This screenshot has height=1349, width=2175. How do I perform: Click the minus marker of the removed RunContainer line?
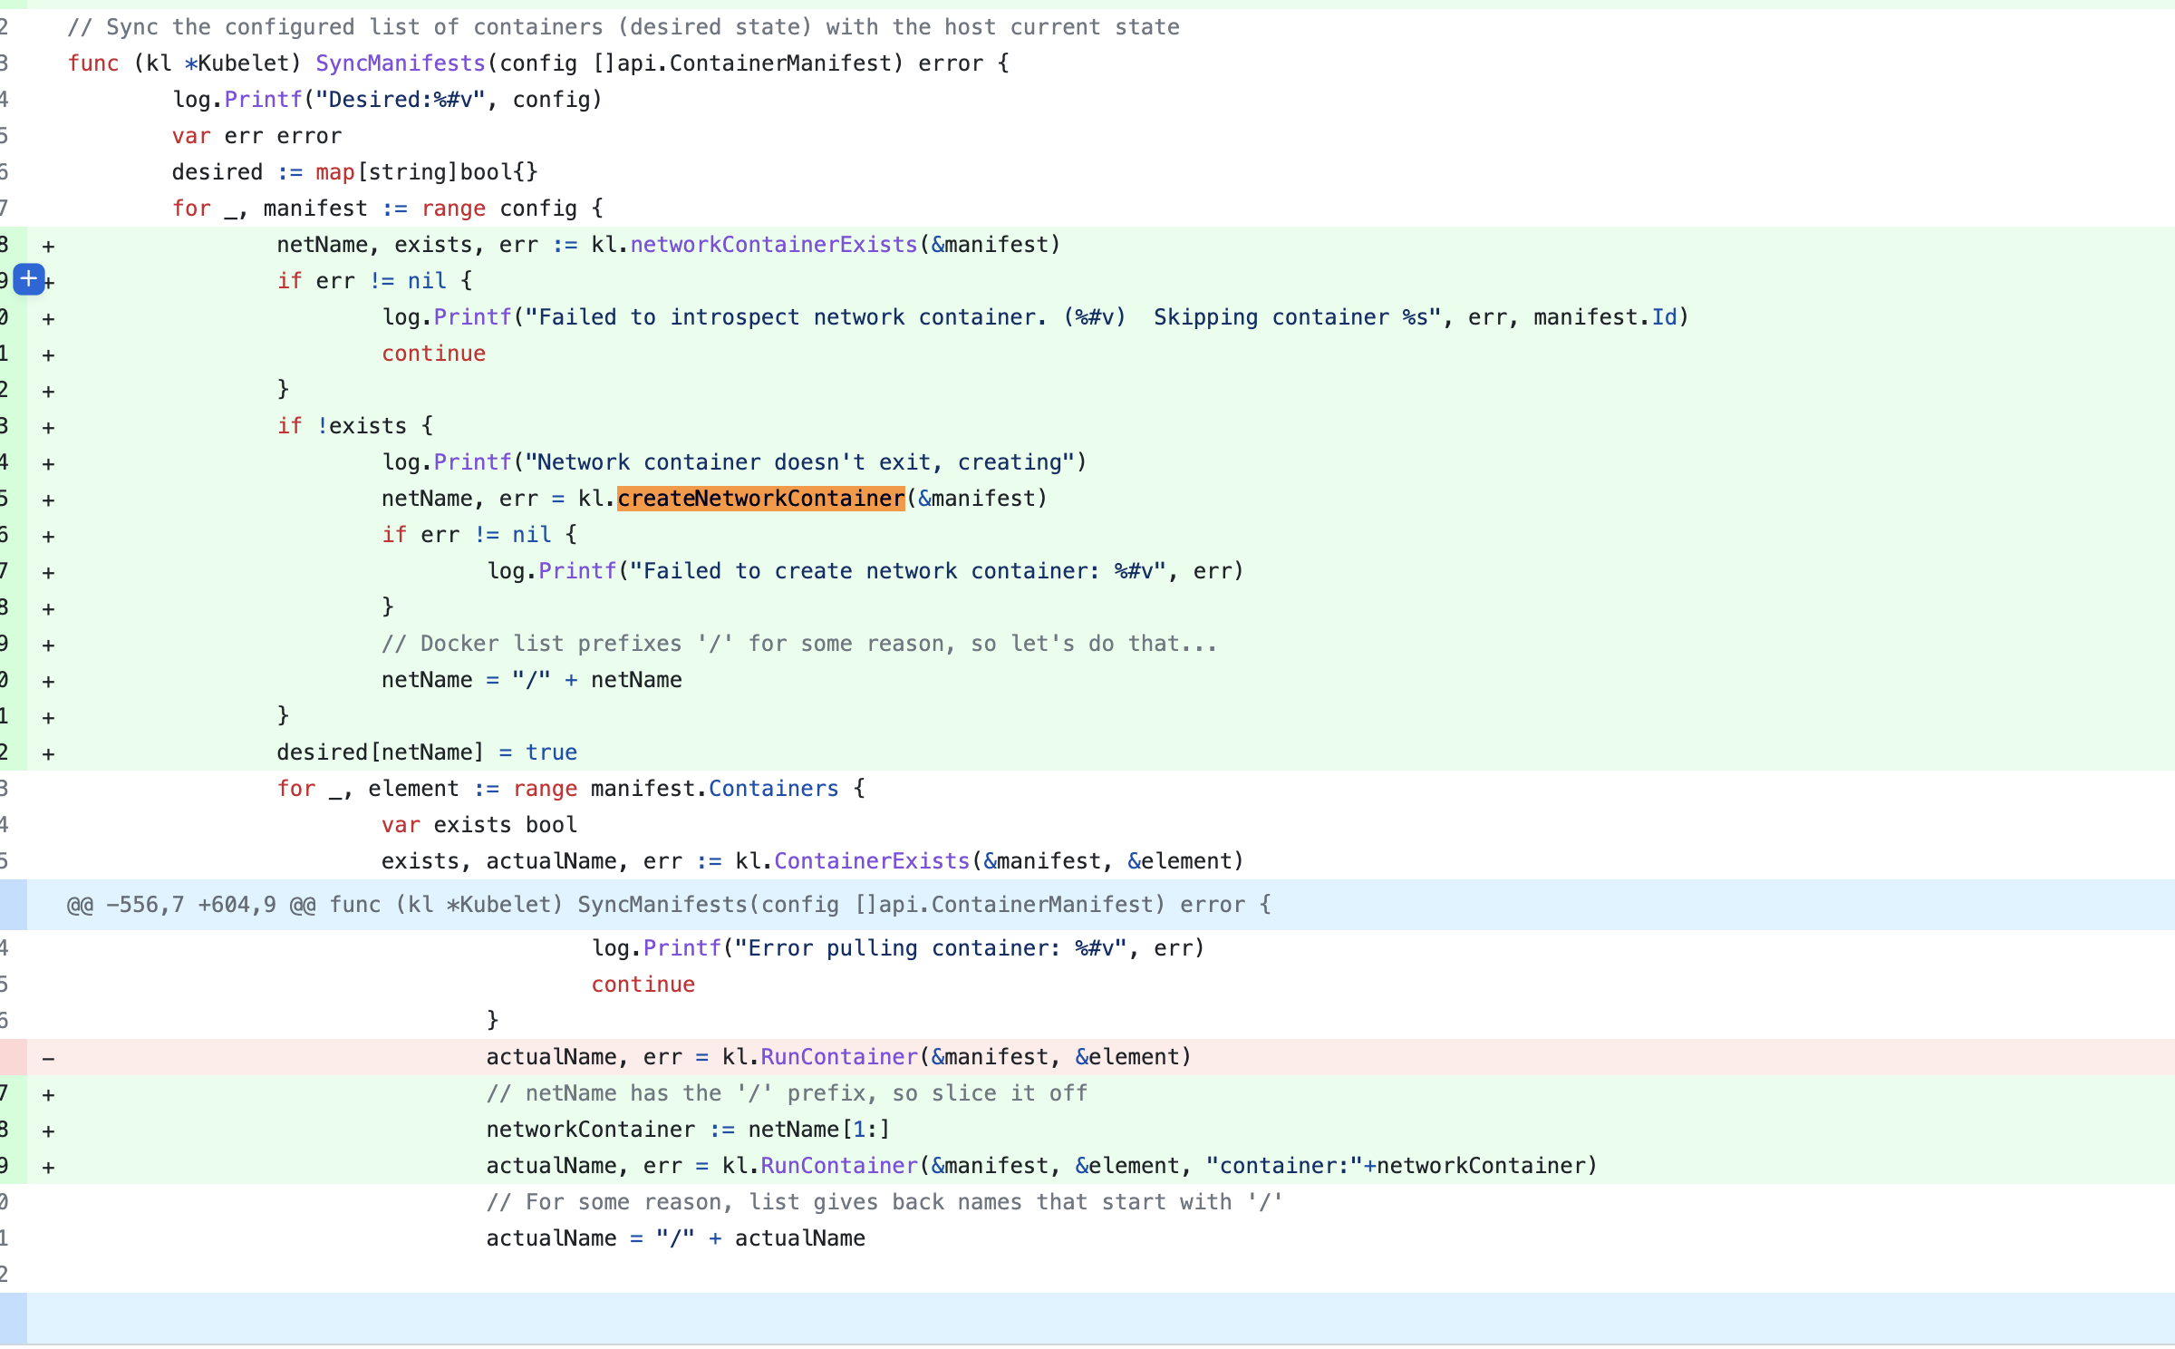(x=49, y=1058)
